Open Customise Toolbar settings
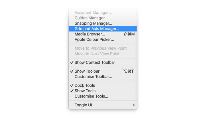The width and height of the screenshot is (205, 120). tap(103, 77)
